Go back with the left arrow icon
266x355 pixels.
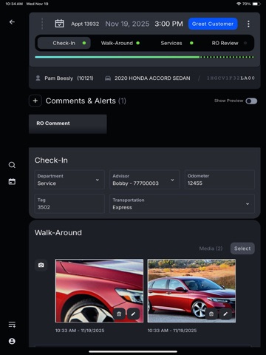(x=12, y=22)
